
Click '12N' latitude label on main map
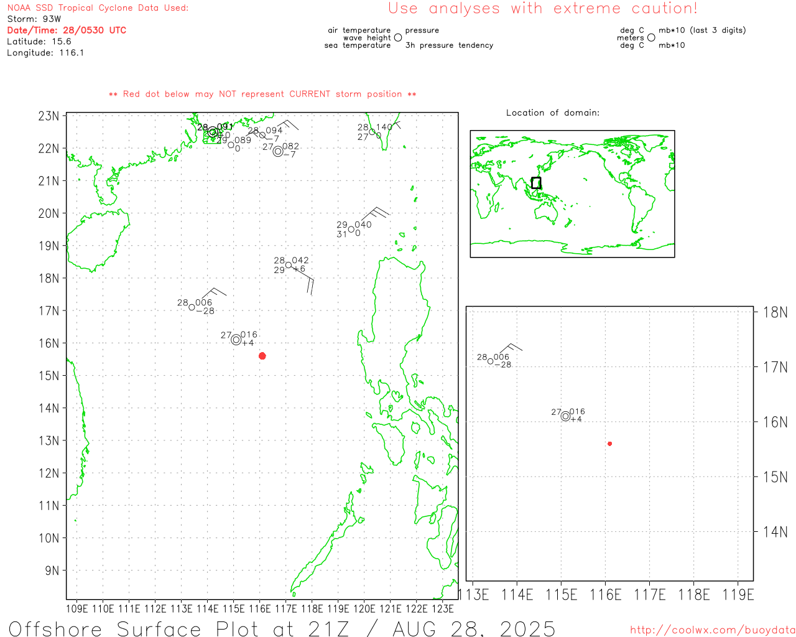[49, 473]
